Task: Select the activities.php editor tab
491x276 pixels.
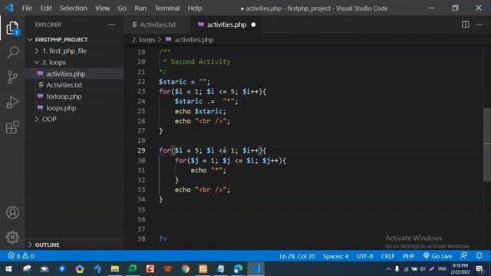Action: pyautogui.click(x=226, y=25)
